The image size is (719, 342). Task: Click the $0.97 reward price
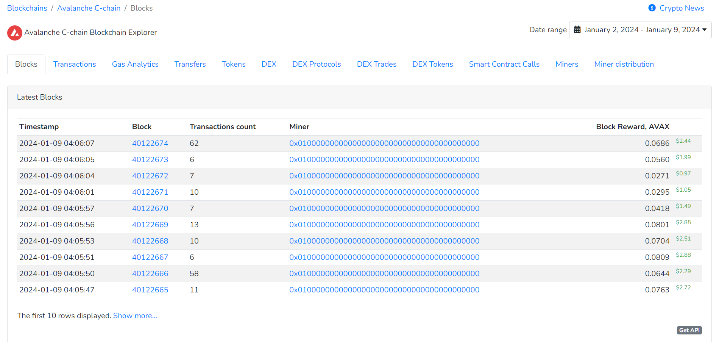pyautogui.click(x=683, y=173)
